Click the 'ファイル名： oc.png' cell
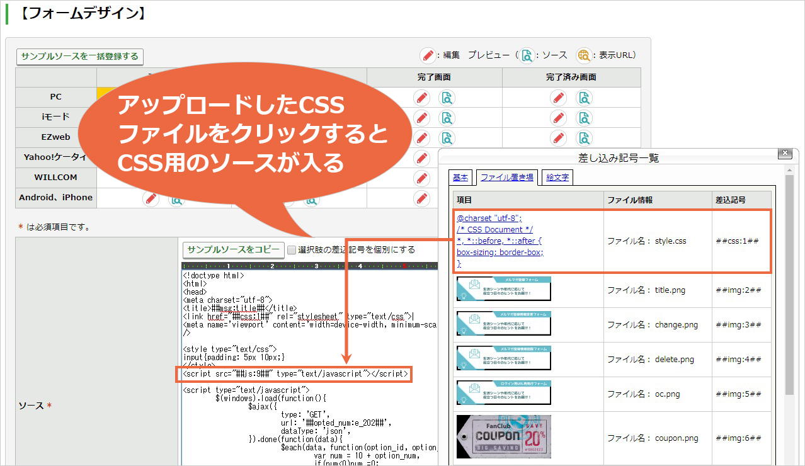This screenshot has width=805, height=466. click(658, 394)
